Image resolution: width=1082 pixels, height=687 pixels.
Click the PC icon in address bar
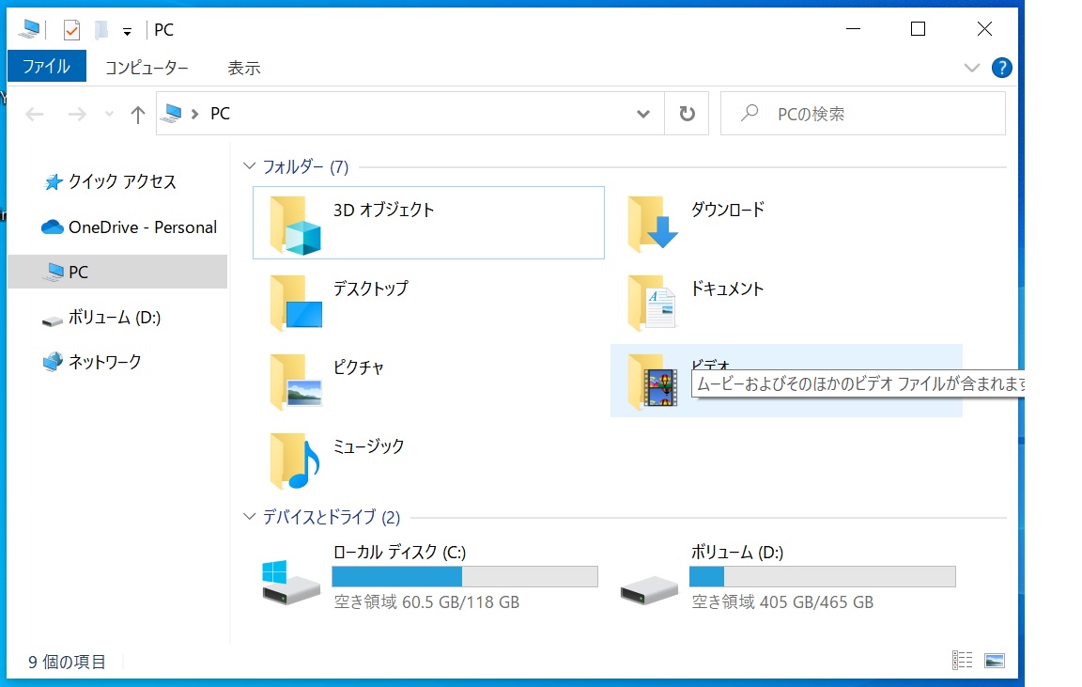173,113
